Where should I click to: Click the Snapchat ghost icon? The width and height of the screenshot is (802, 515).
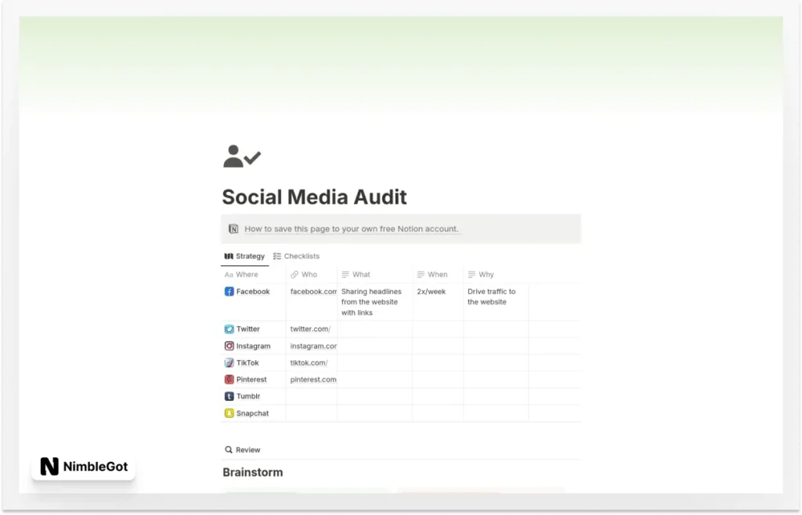(229, 412)
